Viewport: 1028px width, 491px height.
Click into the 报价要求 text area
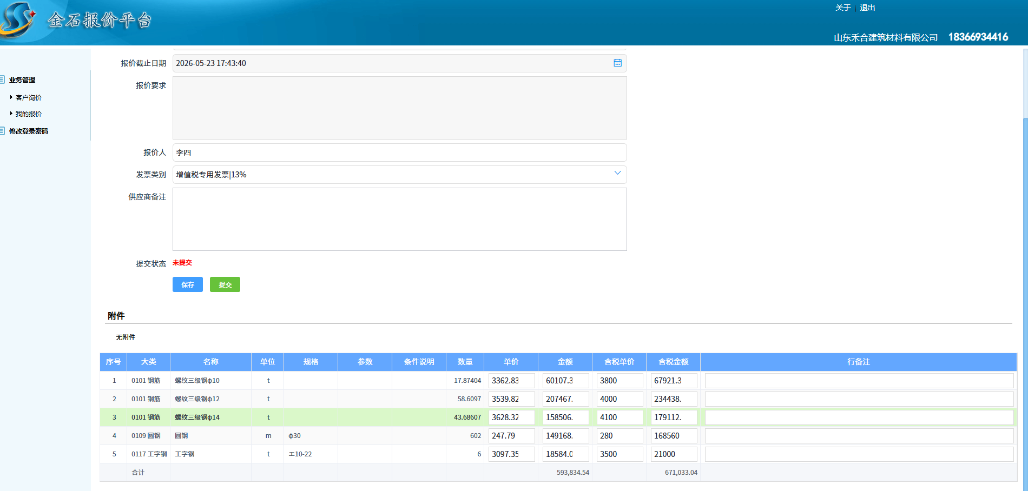pyautogui.click(x=399, y=108)
